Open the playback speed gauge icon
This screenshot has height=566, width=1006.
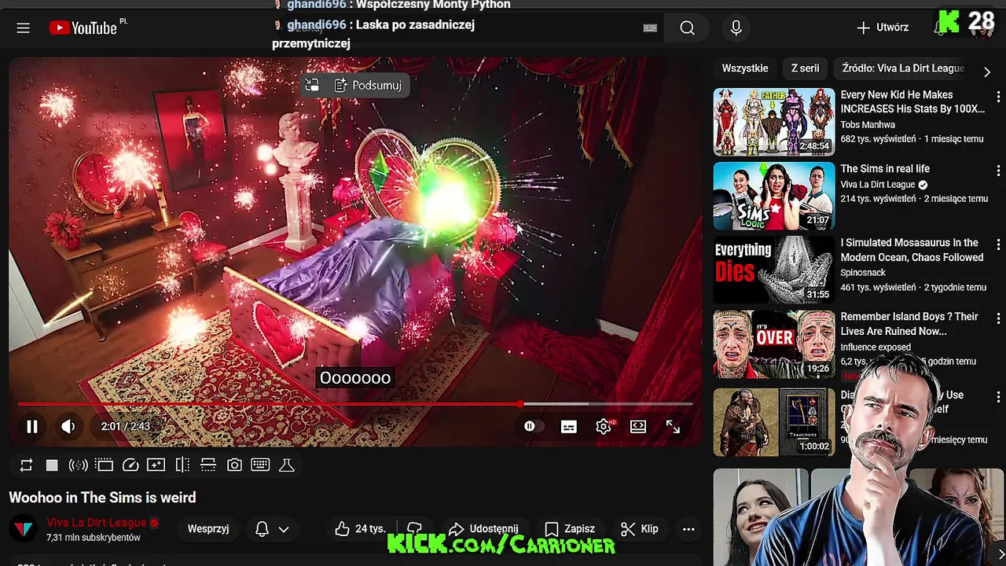click(130, 465)
